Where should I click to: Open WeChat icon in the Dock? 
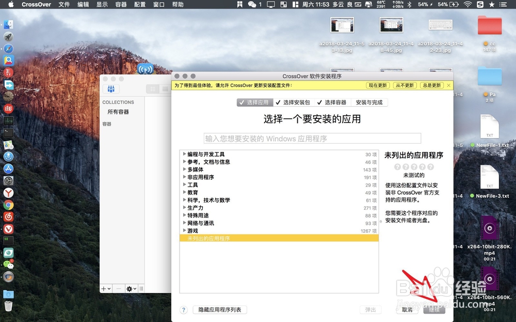(x=9, y=264)
